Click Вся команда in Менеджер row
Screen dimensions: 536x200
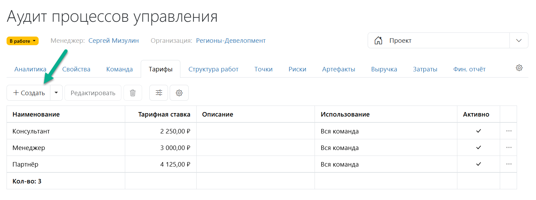click(x=339, y=148)
